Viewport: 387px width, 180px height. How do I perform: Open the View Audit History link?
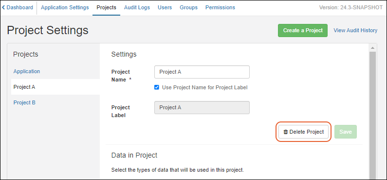(x=355, y=30)
